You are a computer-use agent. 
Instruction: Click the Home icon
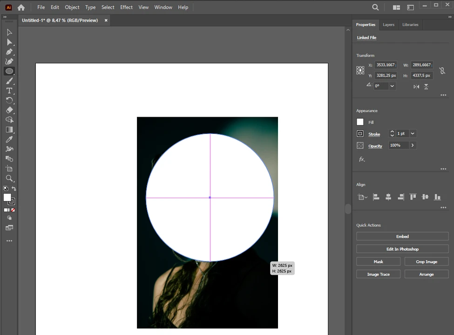click(x=21, y=7)
